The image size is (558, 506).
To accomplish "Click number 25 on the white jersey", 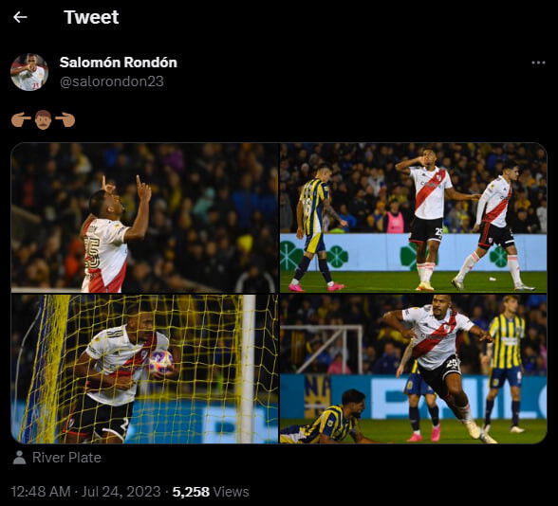I will point(91,253).
